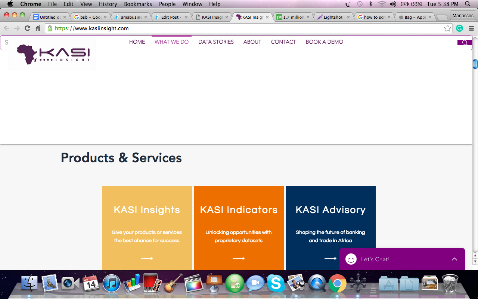Switch to the 1.7 million Pixabay tab
Screen dimensions: 478x299
point(293,17)
